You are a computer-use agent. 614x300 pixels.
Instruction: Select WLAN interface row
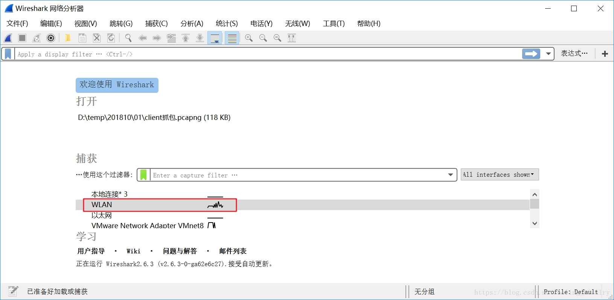click(303, 205)
